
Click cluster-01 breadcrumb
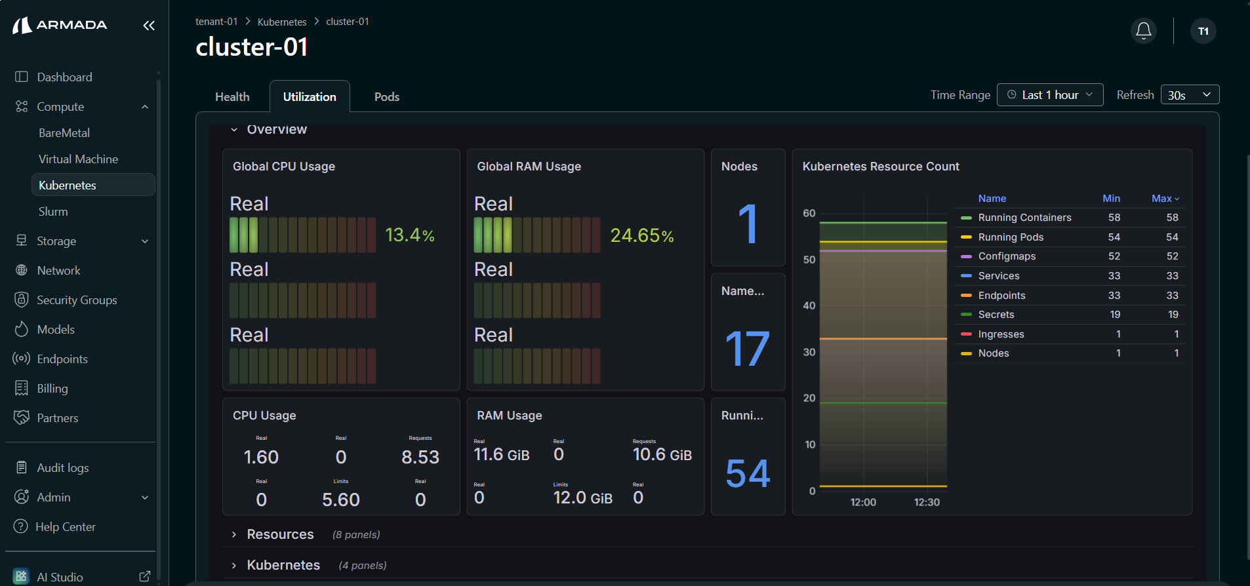tap(348, 22)
